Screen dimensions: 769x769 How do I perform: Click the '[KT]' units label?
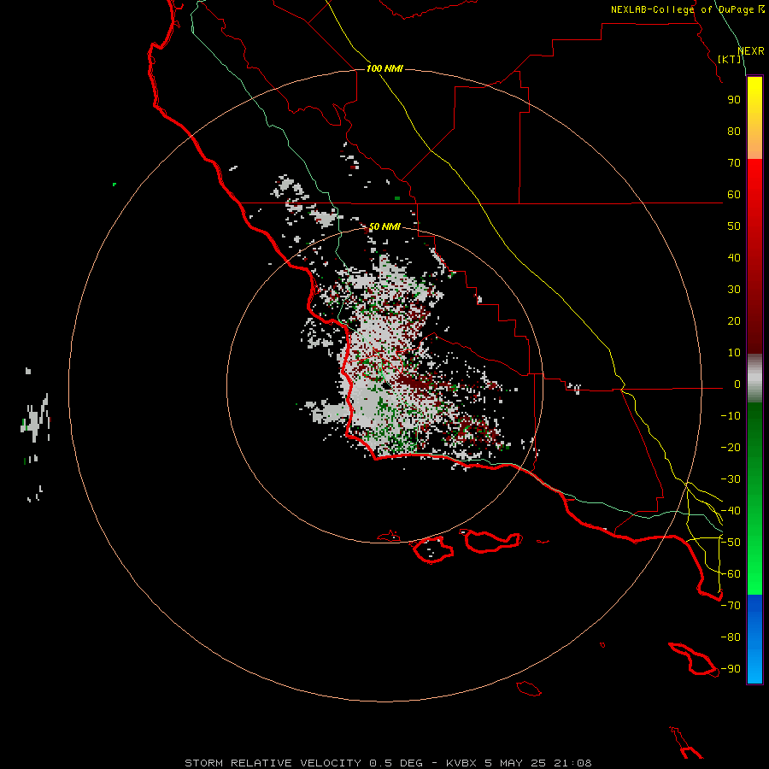tap(730, 59)
